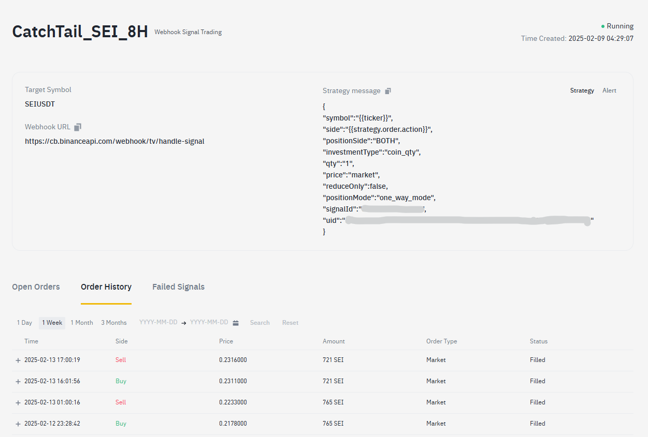Filter orders by 1 Month
The width and height of the screenshot is (648, 437).
82,323
